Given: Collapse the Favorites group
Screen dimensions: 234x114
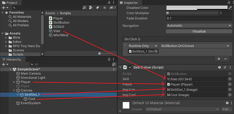Looking at the screenshot, I should point(3,13).
